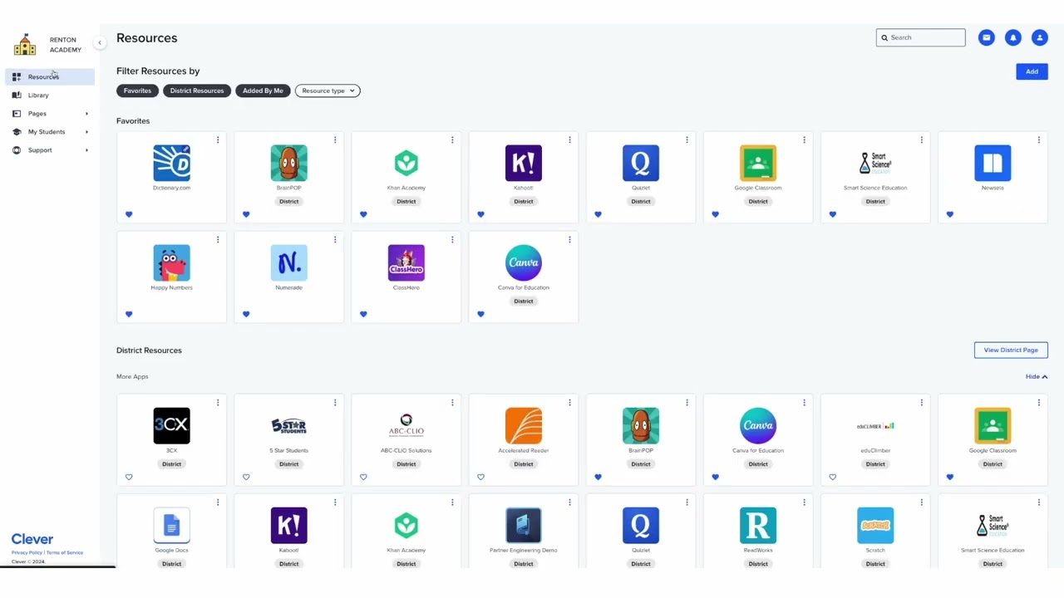Unfavorite Newsela using its heart
The image size is (1064, 598).
click(950, 214)
